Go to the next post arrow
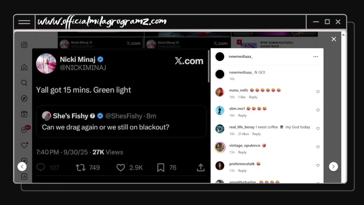Screen dimensions: 364x205 pyautogui.click(x=334, y=167)
